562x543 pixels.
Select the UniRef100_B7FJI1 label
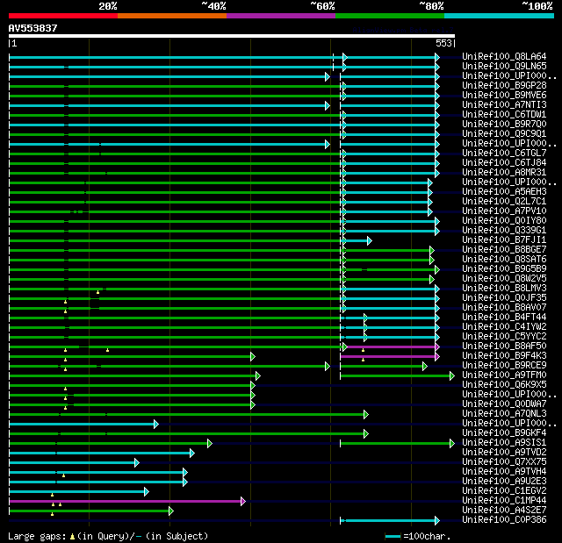(x=504, y=240)
